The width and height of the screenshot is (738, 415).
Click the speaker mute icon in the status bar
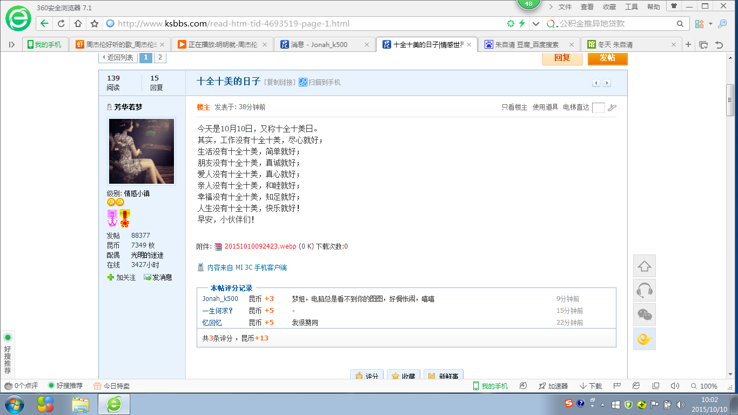point(674,386)
